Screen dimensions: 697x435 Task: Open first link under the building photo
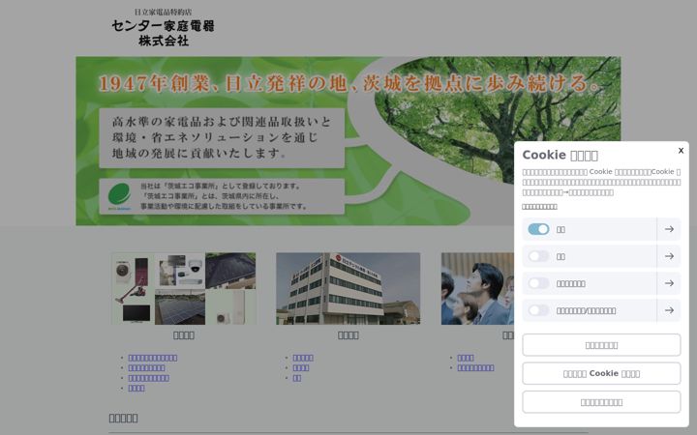coord(303,358)
